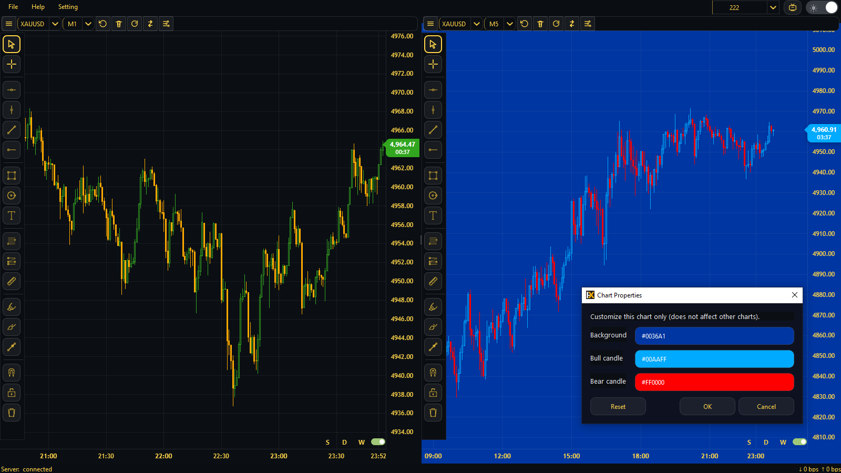
Task: Click the swap arrows icon in left chart header
Action: [150, 24]
